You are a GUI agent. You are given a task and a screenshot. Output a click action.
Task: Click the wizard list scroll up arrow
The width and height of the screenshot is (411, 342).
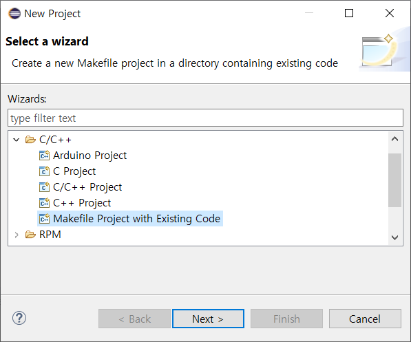(394, 139)
